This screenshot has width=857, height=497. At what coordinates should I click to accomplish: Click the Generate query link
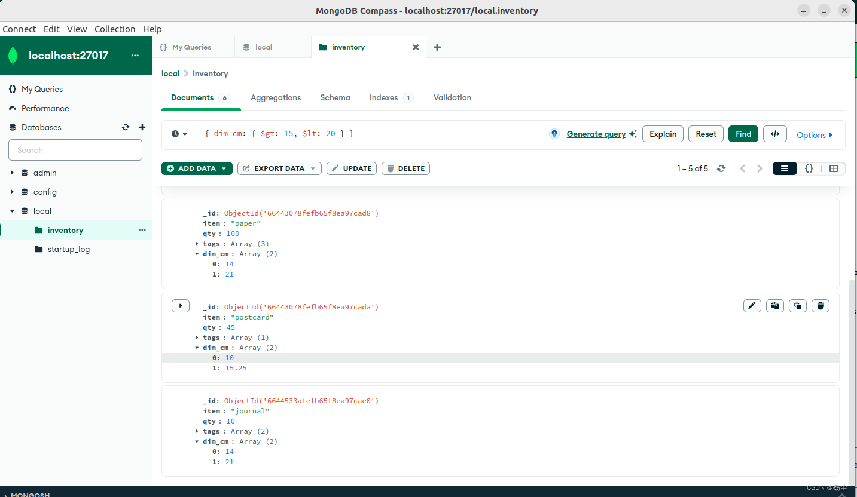pyautogui.click(x=597, y=134)
